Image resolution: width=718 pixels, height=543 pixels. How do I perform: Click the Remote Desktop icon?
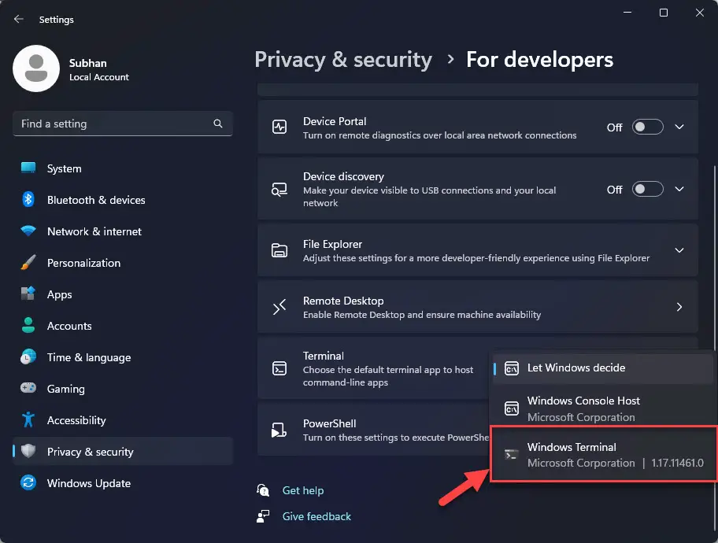tap(279, 307)
